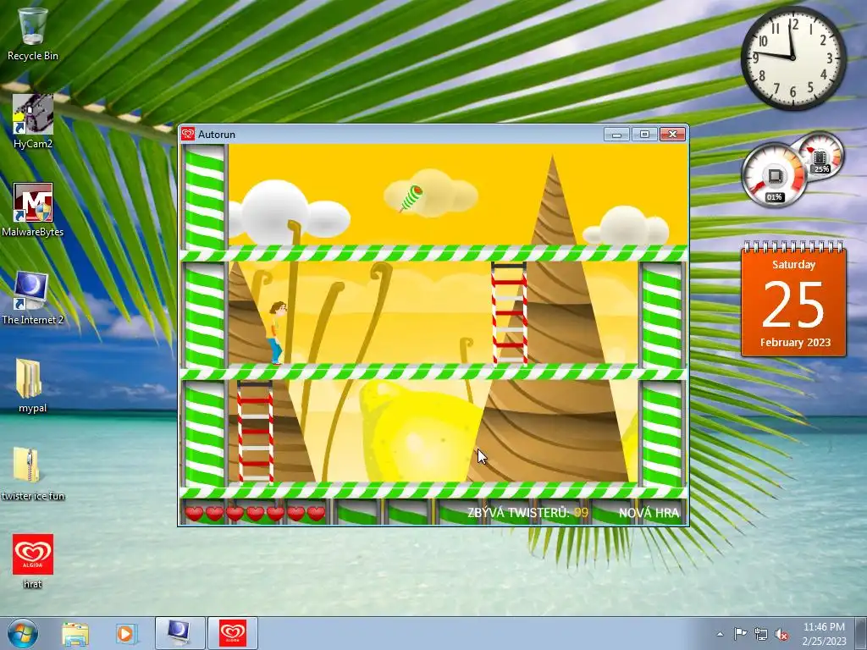867x650 pixels.
Task: Click the Show desktop button
Action: (x=861, y=633)
